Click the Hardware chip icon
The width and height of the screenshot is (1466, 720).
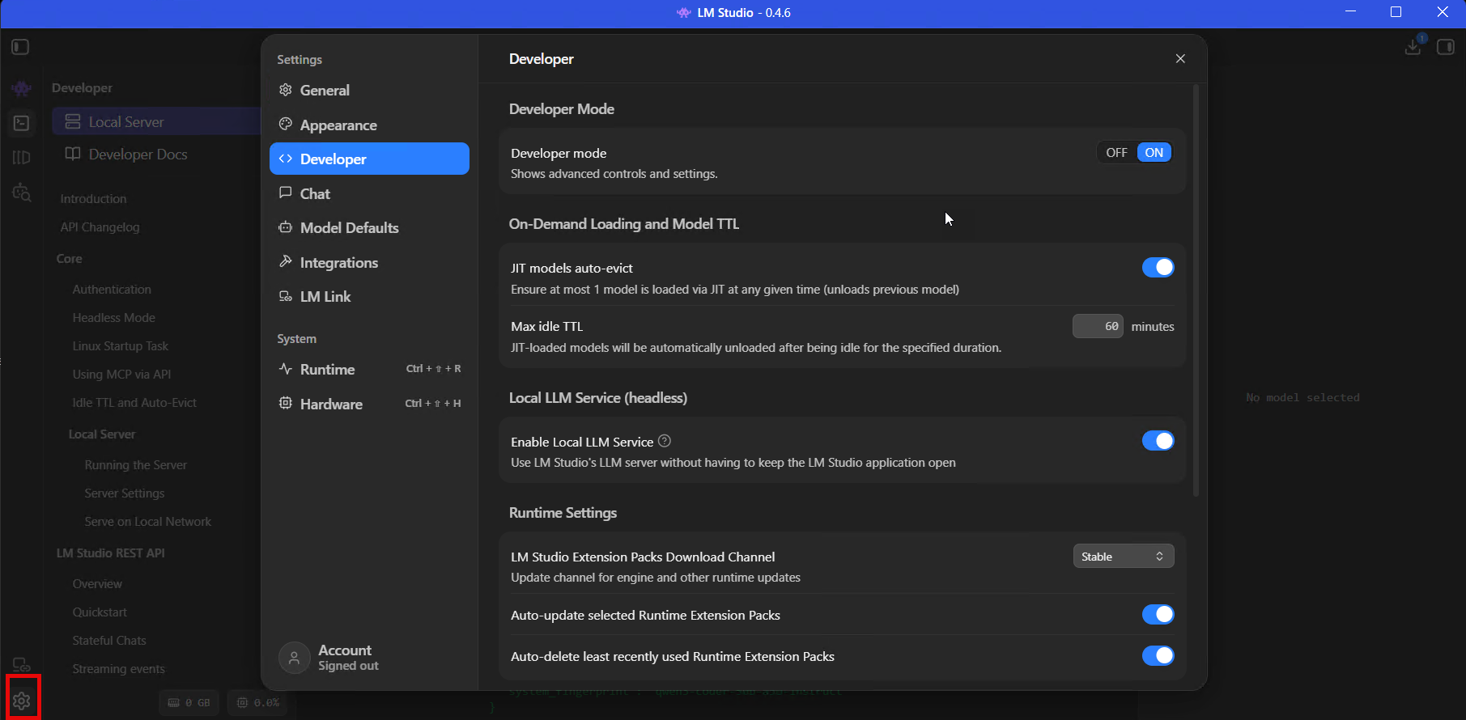tap(285, 403)
